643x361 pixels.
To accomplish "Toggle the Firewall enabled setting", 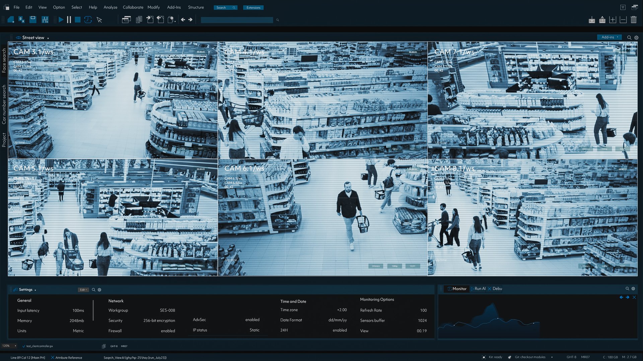I will (168, 331).
